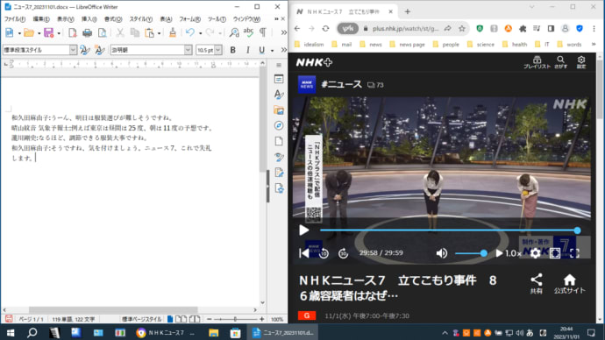Expand the paragraph style dropdown
This screenshot has width=605, height=340.
point(73,50)
